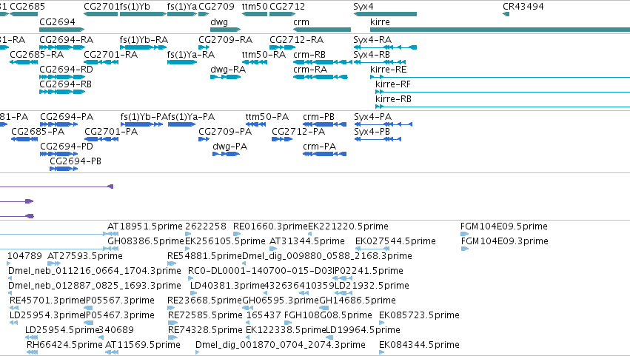Click the CG2685-PA protein label
Viewport: 630px width, 356px height.
pos(38,132)
